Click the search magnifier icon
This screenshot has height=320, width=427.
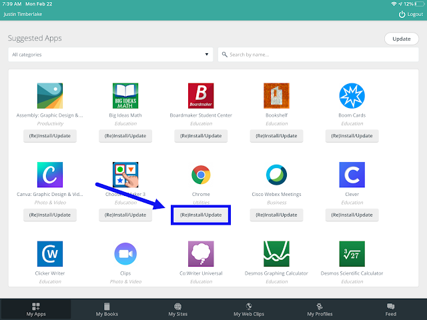pyautogui.click(x=225, y=55)
